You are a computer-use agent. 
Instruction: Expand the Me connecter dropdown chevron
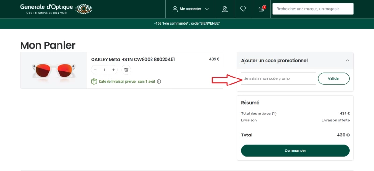click(207, 9)
